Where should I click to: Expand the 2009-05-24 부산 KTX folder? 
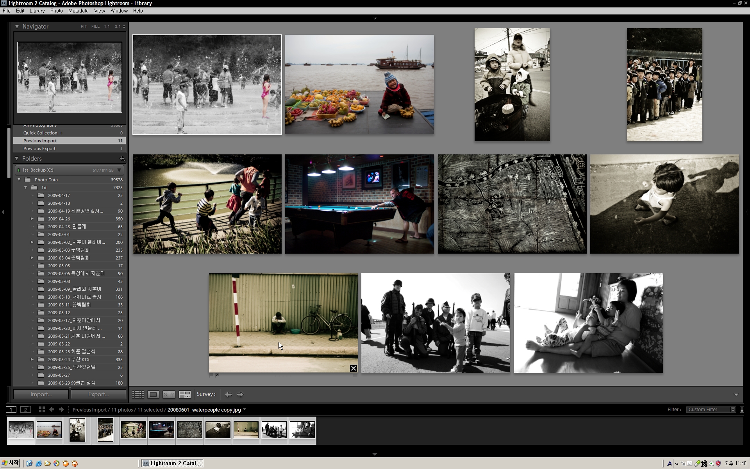[32, 360]
